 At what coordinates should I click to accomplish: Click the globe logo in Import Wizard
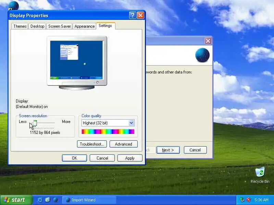point(202,55)
